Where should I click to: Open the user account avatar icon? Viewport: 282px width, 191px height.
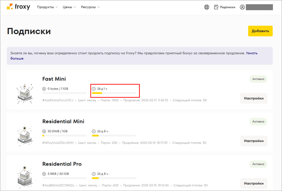point(242,7)
